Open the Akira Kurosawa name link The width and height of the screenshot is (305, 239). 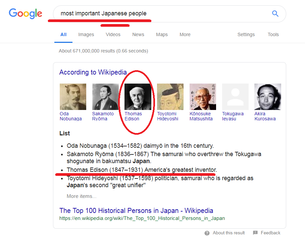[265, 116]
